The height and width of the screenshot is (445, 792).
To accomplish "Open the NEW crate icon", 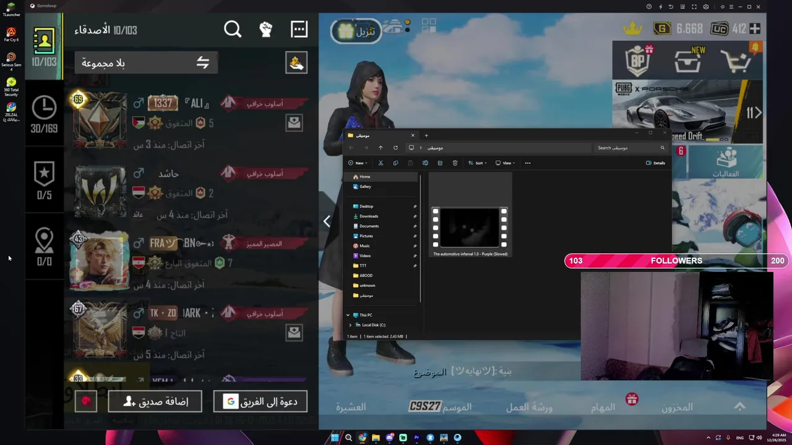I will [x=687, y=61].
